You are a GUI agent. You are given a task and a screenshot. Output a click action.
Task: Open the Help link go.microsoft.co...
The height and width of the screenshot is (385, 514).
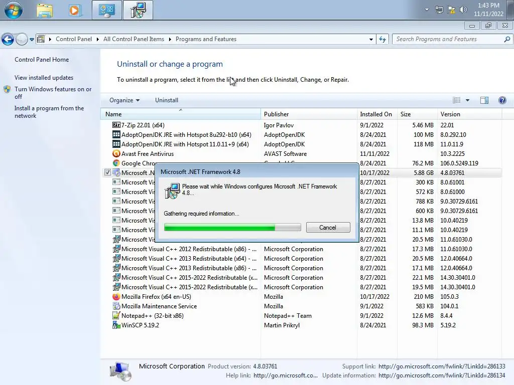[286, 375]
